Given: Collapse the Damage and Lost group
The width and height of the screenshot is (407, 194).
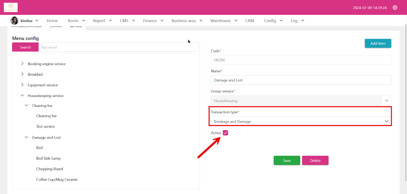Looking at the screenshot, I should [x=27, y=138].
